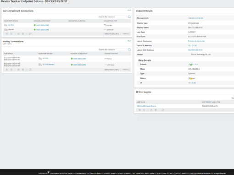Open WEST-3850-CORE node in History Direct row

tap(80, 59)
